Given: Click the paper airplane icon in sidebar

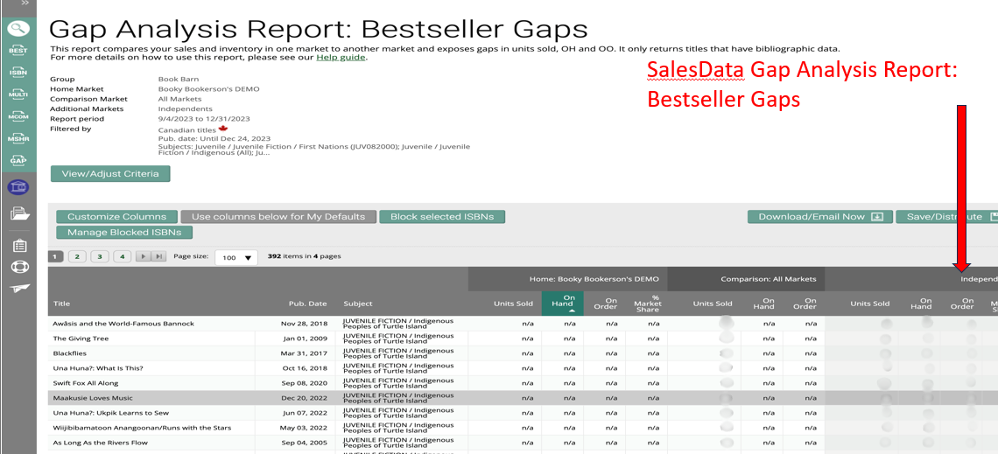Looking at the screenshot, I should click(x=19, y=288).
